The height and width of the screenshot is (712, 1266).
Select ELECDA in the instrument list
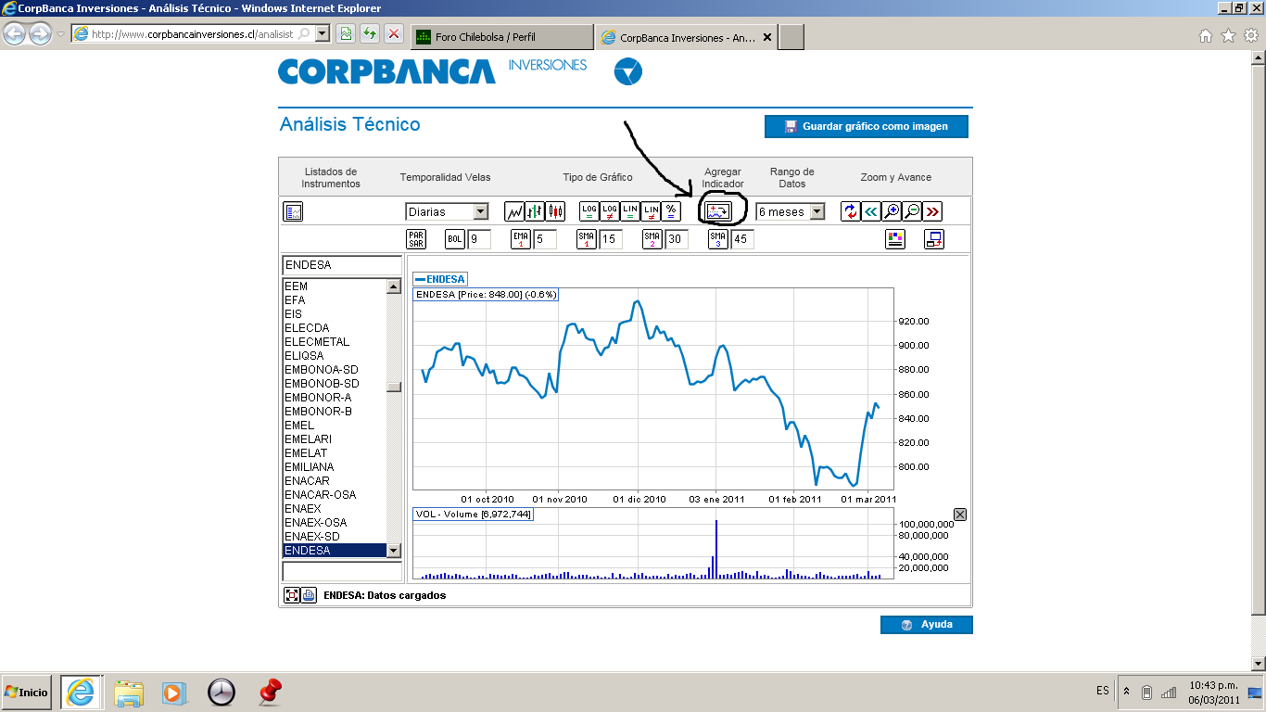pyautogui.click(x=335, y=328)
